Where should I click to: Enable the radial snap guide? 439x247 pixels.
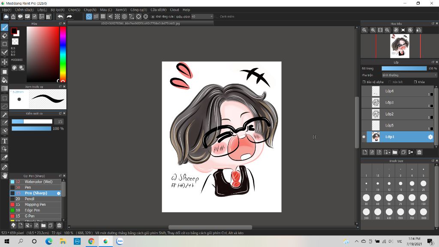117,17
